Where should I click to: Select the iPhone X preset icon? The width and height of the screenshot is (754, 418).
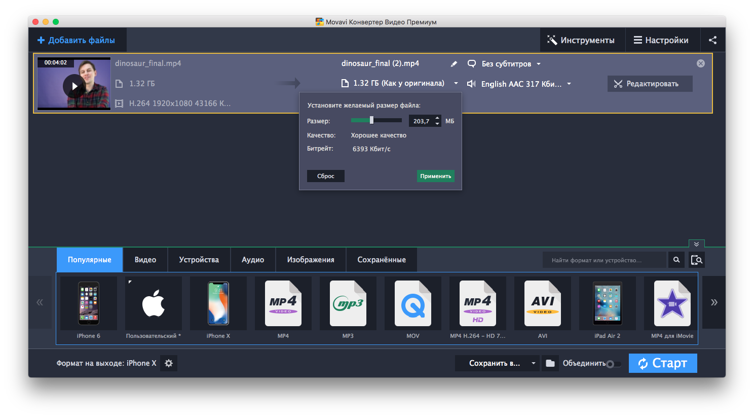point(218,303)
